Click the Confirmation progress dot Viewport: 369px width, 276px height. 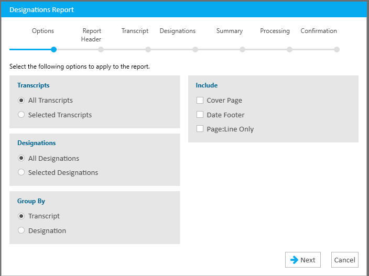pos(337,50)
